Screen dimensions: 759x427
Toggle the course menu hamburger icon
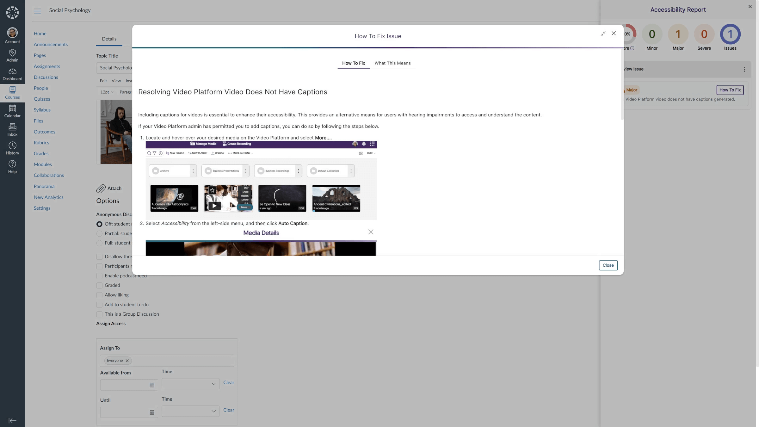point(37,11)
